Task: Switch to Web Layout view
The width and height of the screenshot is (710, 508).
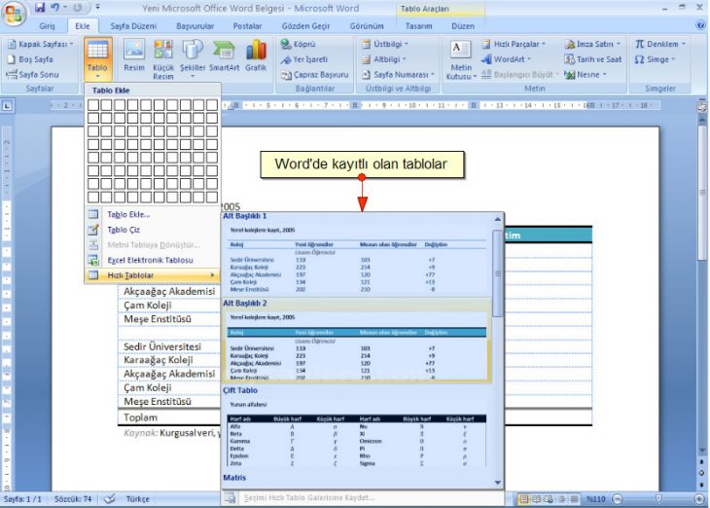Action: point(549,499)
